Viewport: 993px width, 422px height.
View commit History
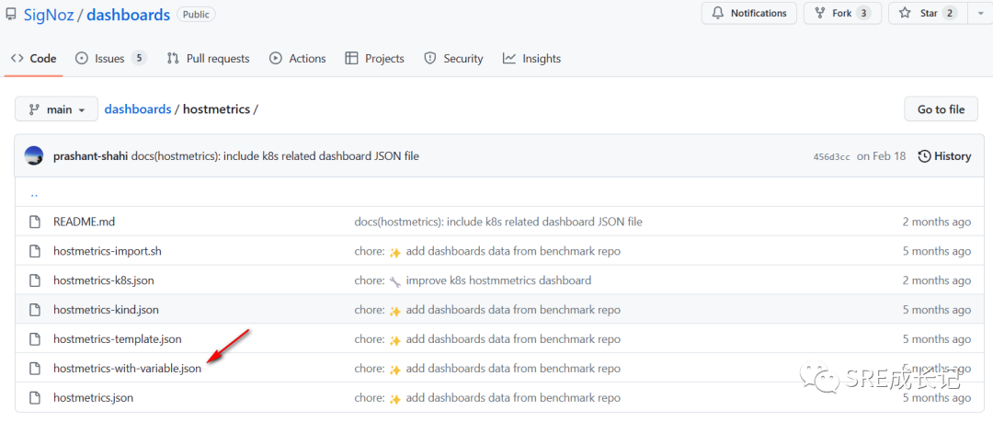click(x=944, y=156)
